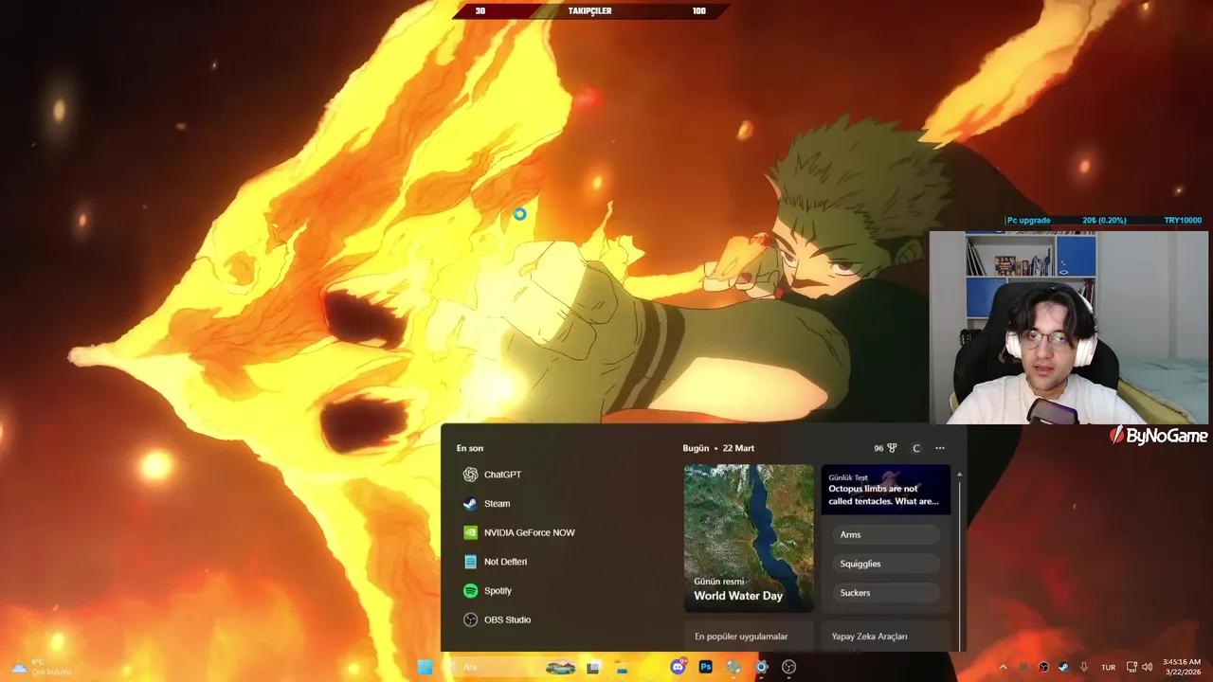The height and width of the screenshot is (682, 1213).
Task: Open Discord from the taskbar
Action: point(678,667)
